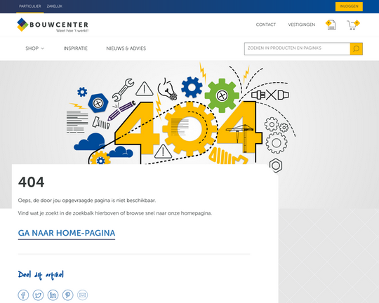Click the Bouwcenter logo

(53, 25)
